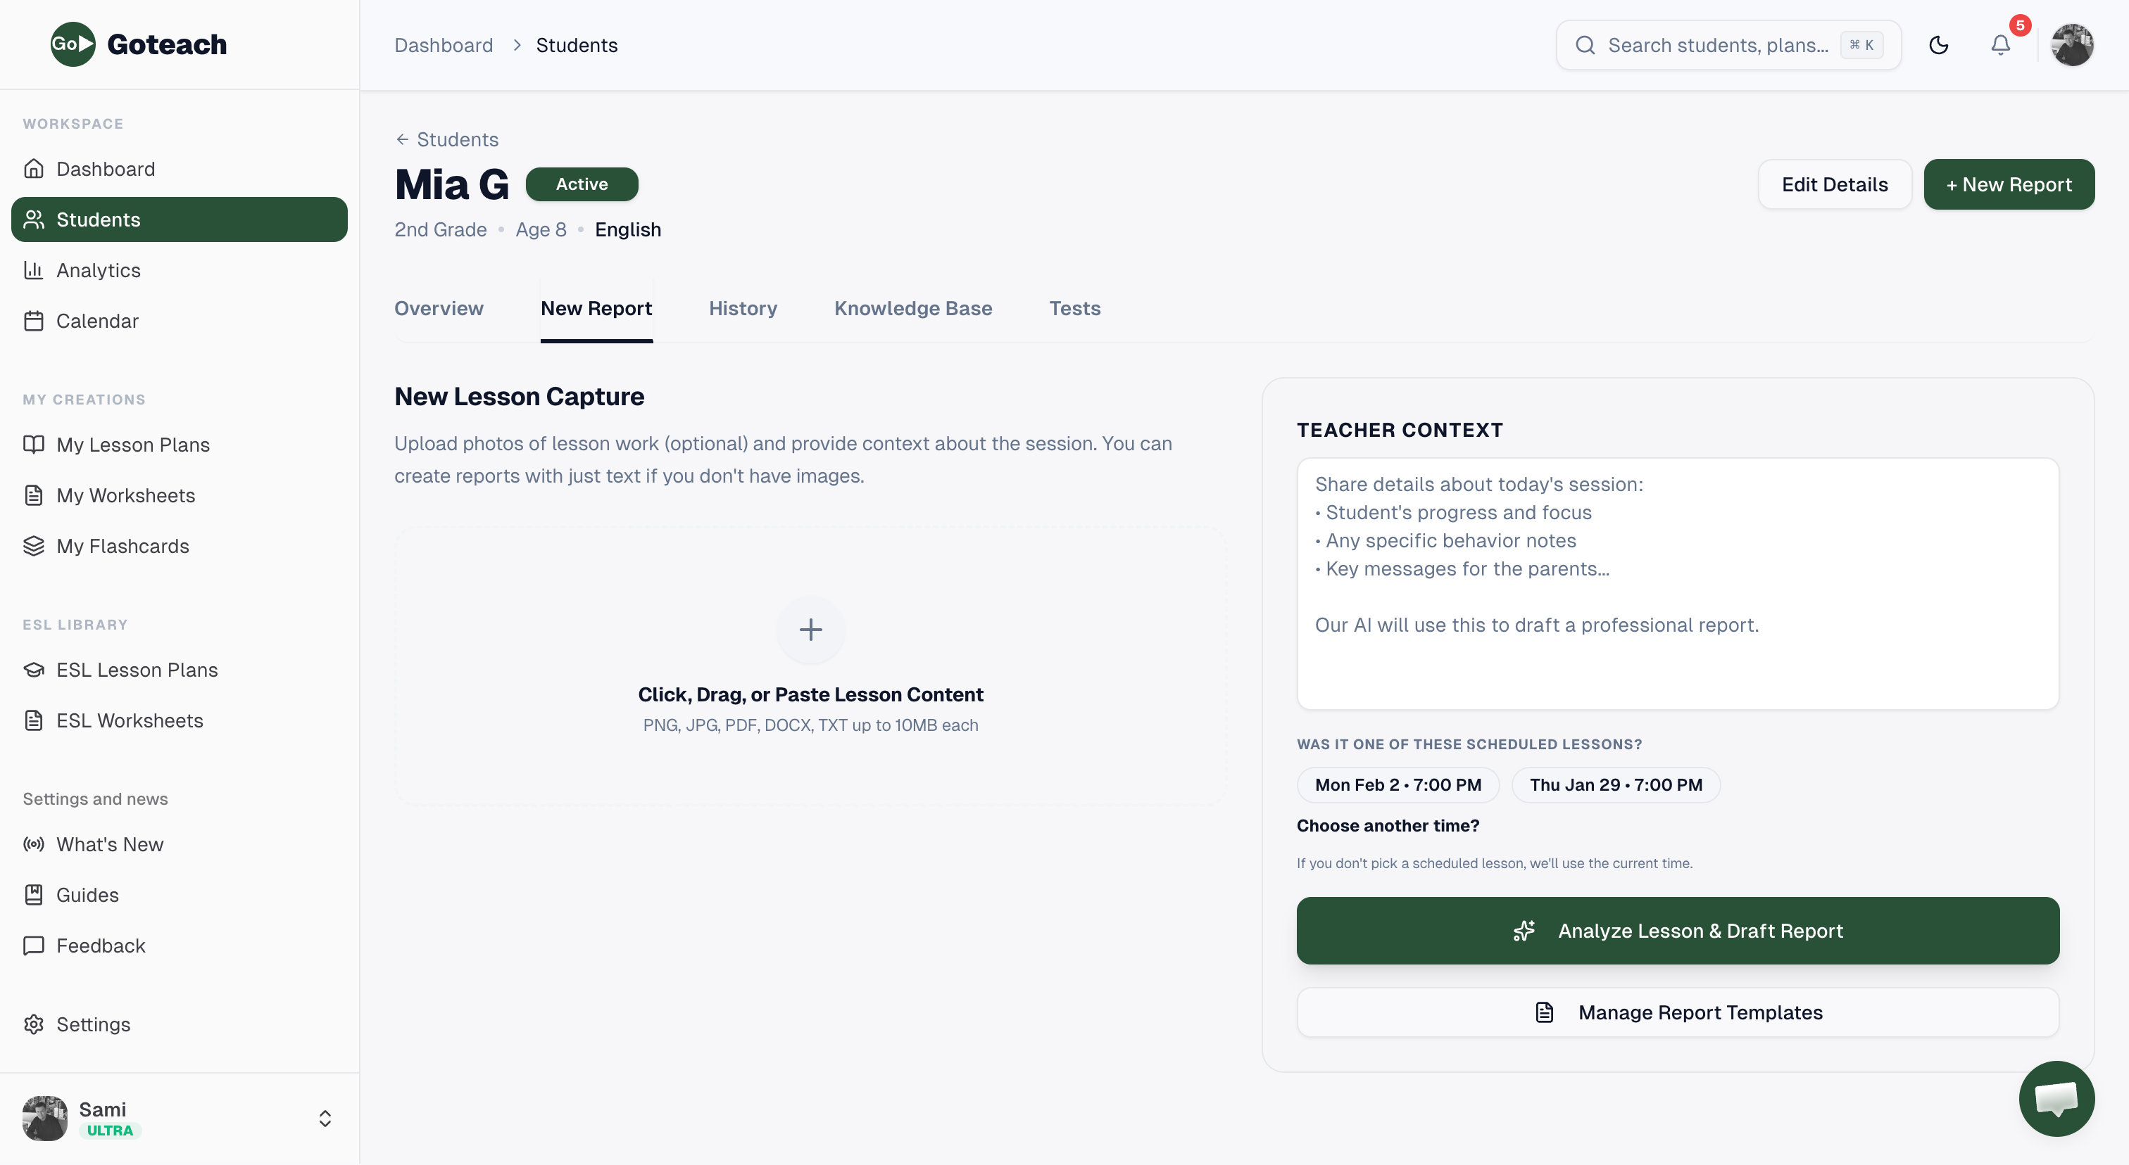
Task: Open notifications showing 5 alerts
Action: point(2001,46)
